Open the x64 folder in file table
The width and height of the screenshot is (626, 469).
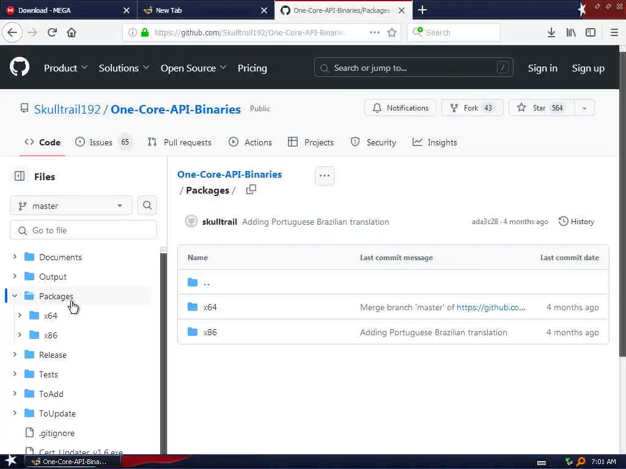[210, 307]
